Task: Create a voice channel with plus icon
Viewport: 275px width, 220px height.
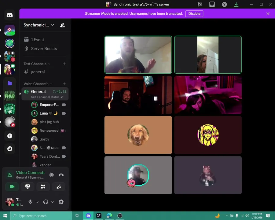Action: (x=64, y=84)
